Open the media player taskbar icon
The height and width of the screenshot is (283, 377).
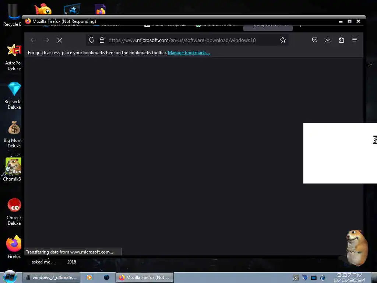click(89, 277)
